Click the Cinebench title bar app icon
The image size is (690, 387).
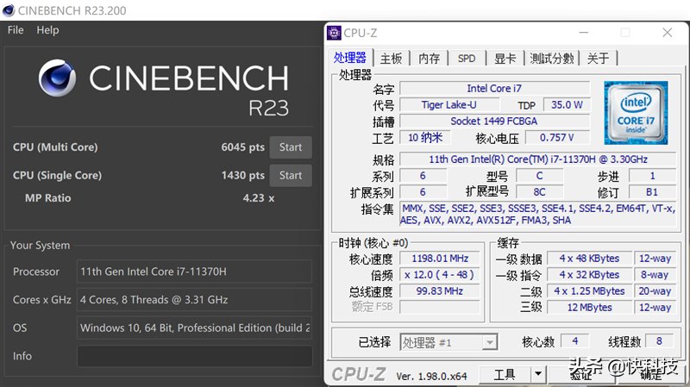pos(8,10)
